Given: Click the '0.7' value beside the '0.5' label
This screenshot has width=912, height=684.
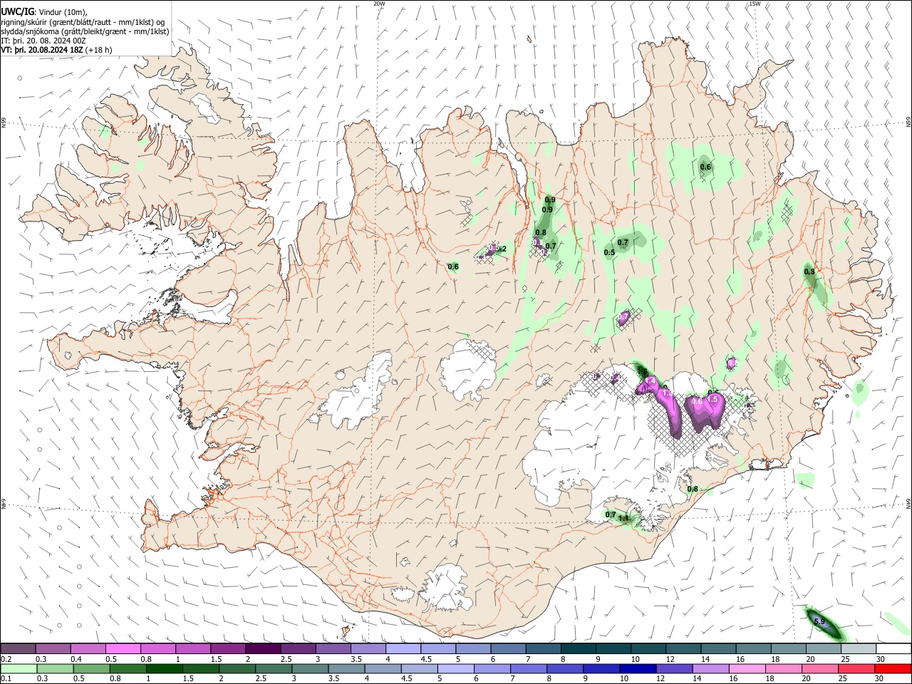Looking at the screenshot, I should pyautogui.click(x=623, y=242).
